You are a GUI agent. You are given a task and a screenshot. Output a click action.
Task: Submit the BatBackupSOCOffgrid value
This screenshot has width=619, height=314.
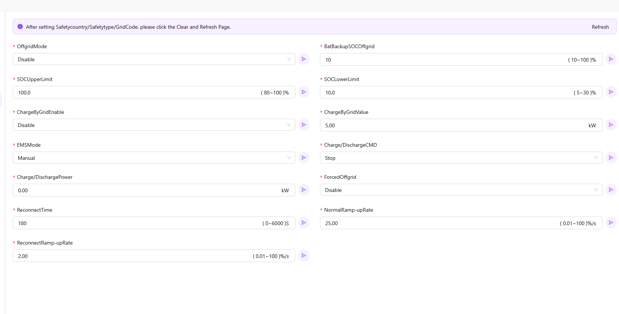pos(611,59)
